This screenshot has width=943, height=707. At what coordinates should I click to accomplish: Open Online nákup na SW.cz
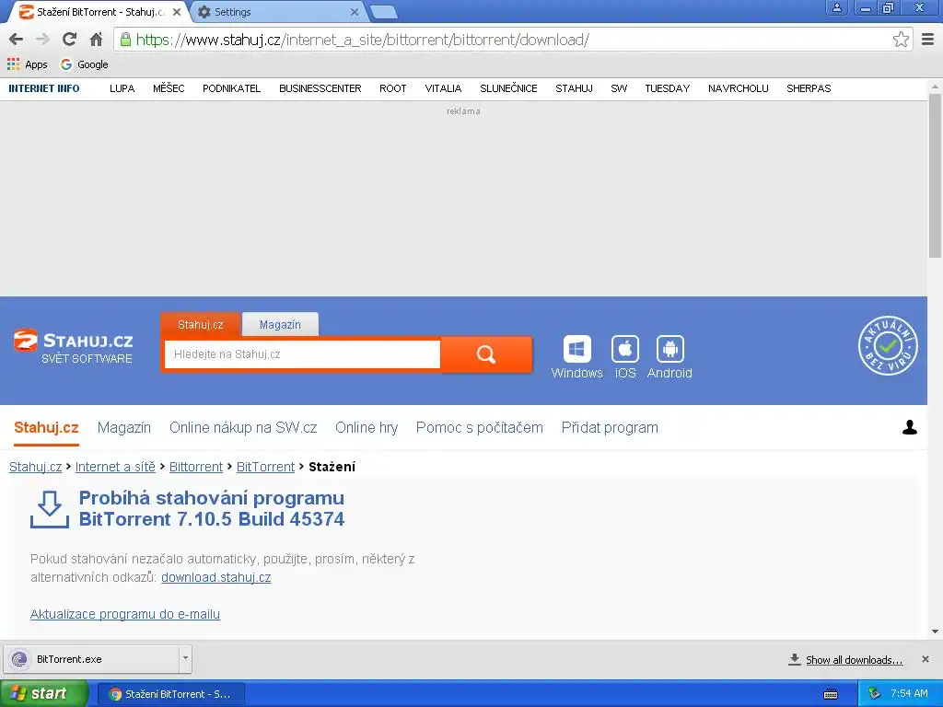point(243,427)
